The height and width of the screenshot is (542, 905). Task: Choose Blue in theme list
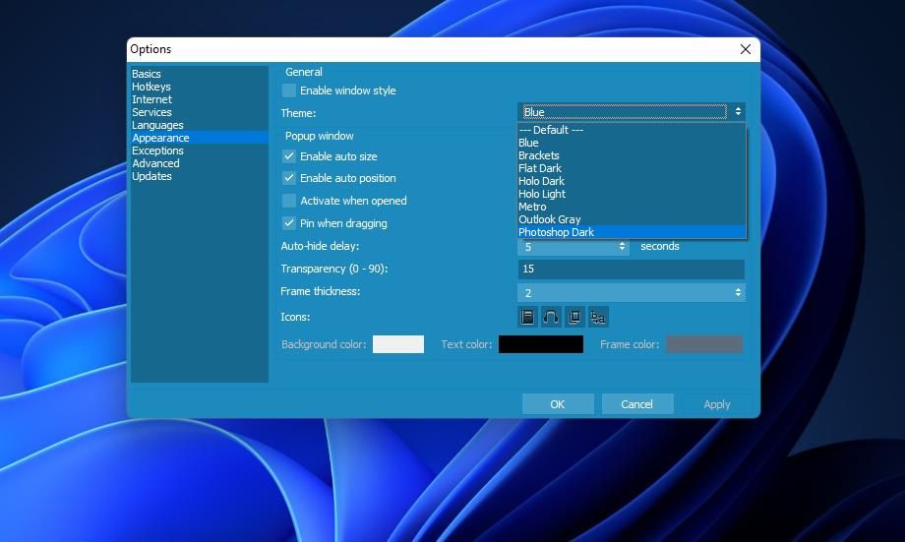pyautogui.click(x=632, y=143)
